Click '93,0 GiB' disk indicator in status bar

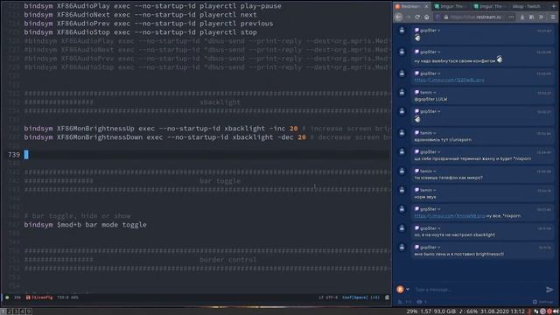click(444, 311)
